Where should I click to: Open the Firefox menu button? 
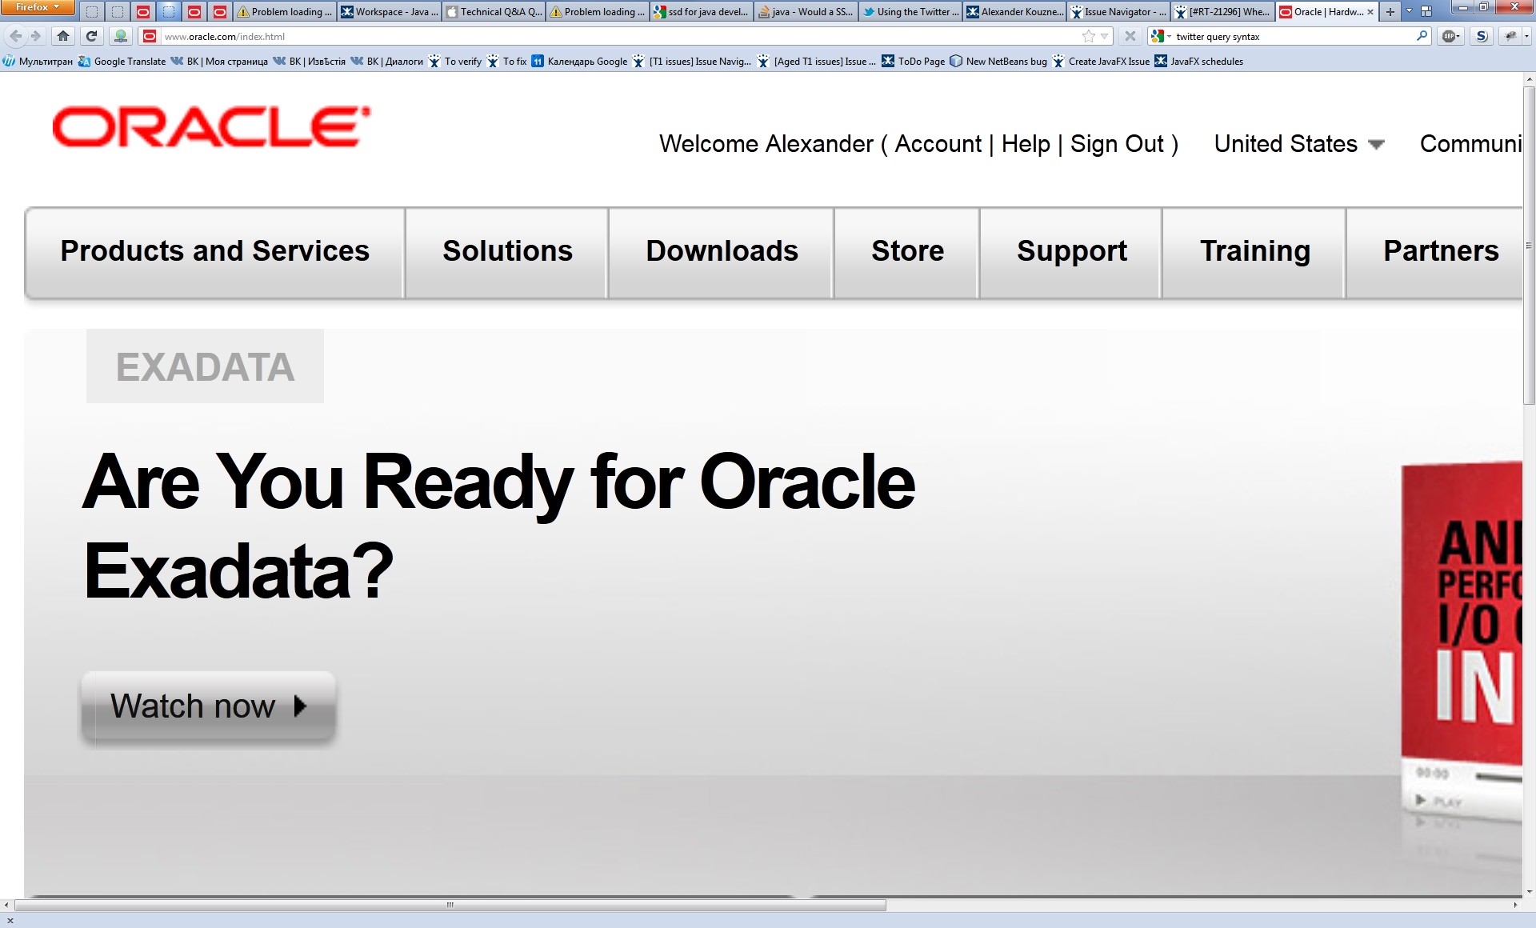click(x=38, y=7)
